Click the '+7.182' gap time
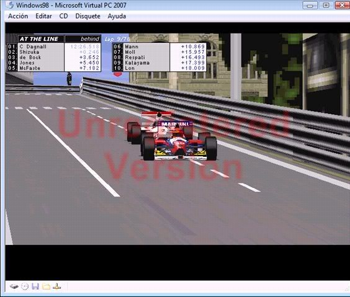 (x=89, y=68)
